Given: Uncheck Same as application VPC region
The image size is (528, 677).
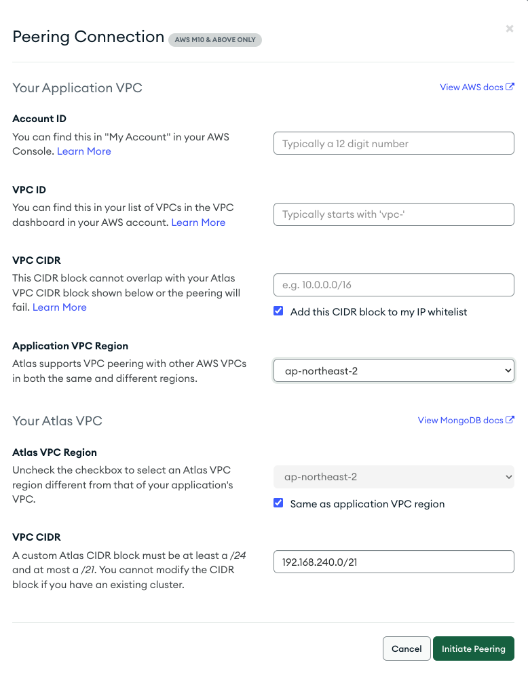Looking at the screenshot, I should point(278,503).
